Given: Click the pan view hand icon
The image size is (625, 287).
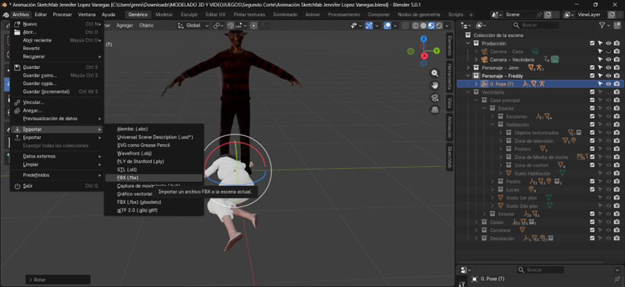Looking at the screenshot, I should pyautogui.click(x=435, y=86).
